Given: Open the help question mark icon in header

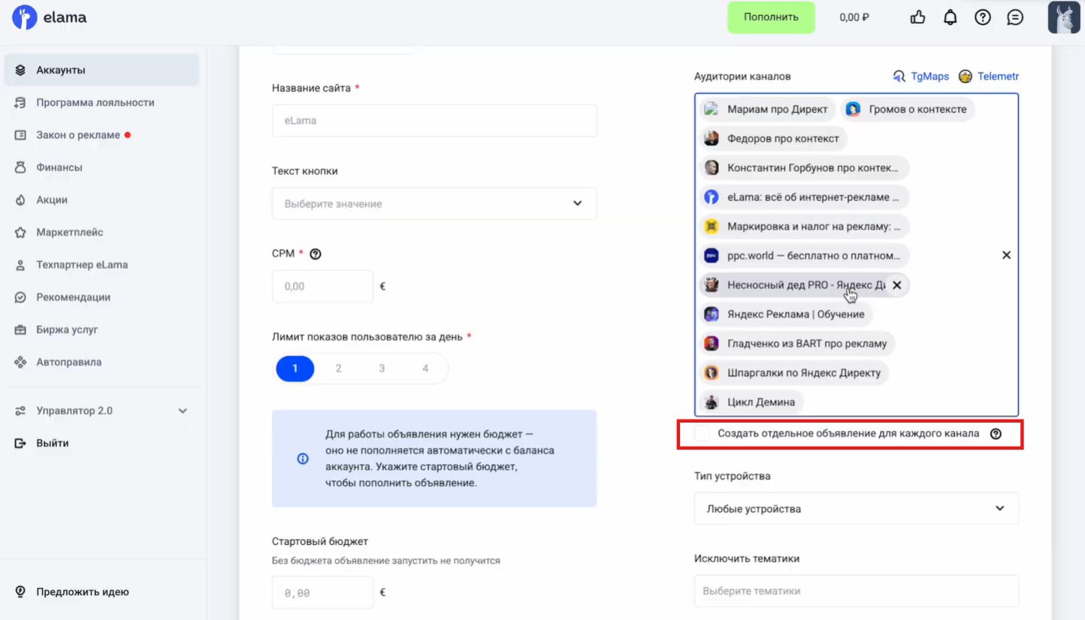Looking at the screenshot, I should click(x=982, y=17).
